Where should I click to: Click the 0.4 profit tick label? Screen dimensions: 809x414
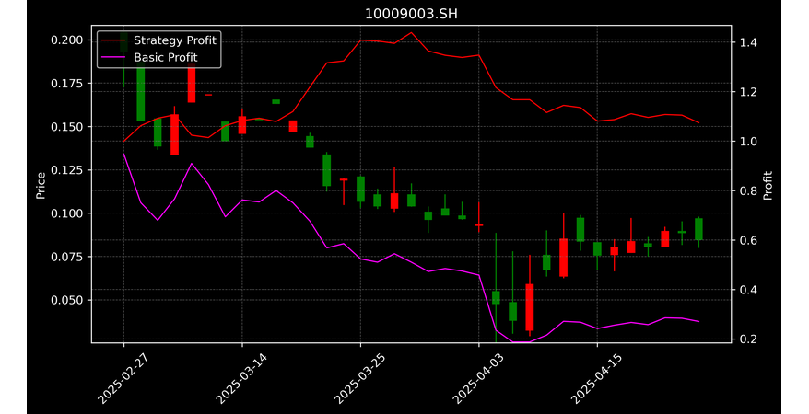(747, 290)
